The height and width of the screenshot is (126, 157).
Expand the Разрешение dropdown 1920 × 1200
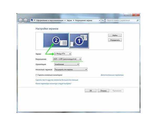67,59
